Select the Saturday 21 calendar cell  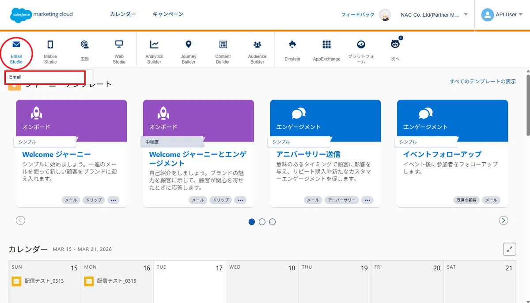(480, 281)
